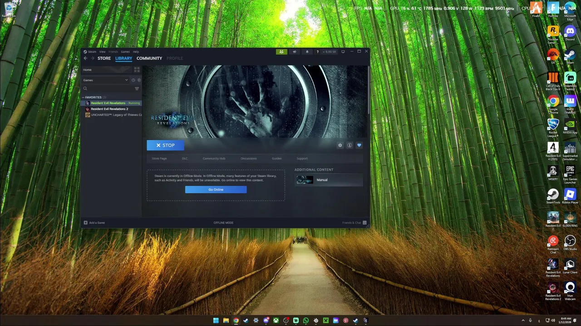The width and height of the screenshot is (581, 326).
Task: Open Xbox app from taskbar
Action: (276, 321)
